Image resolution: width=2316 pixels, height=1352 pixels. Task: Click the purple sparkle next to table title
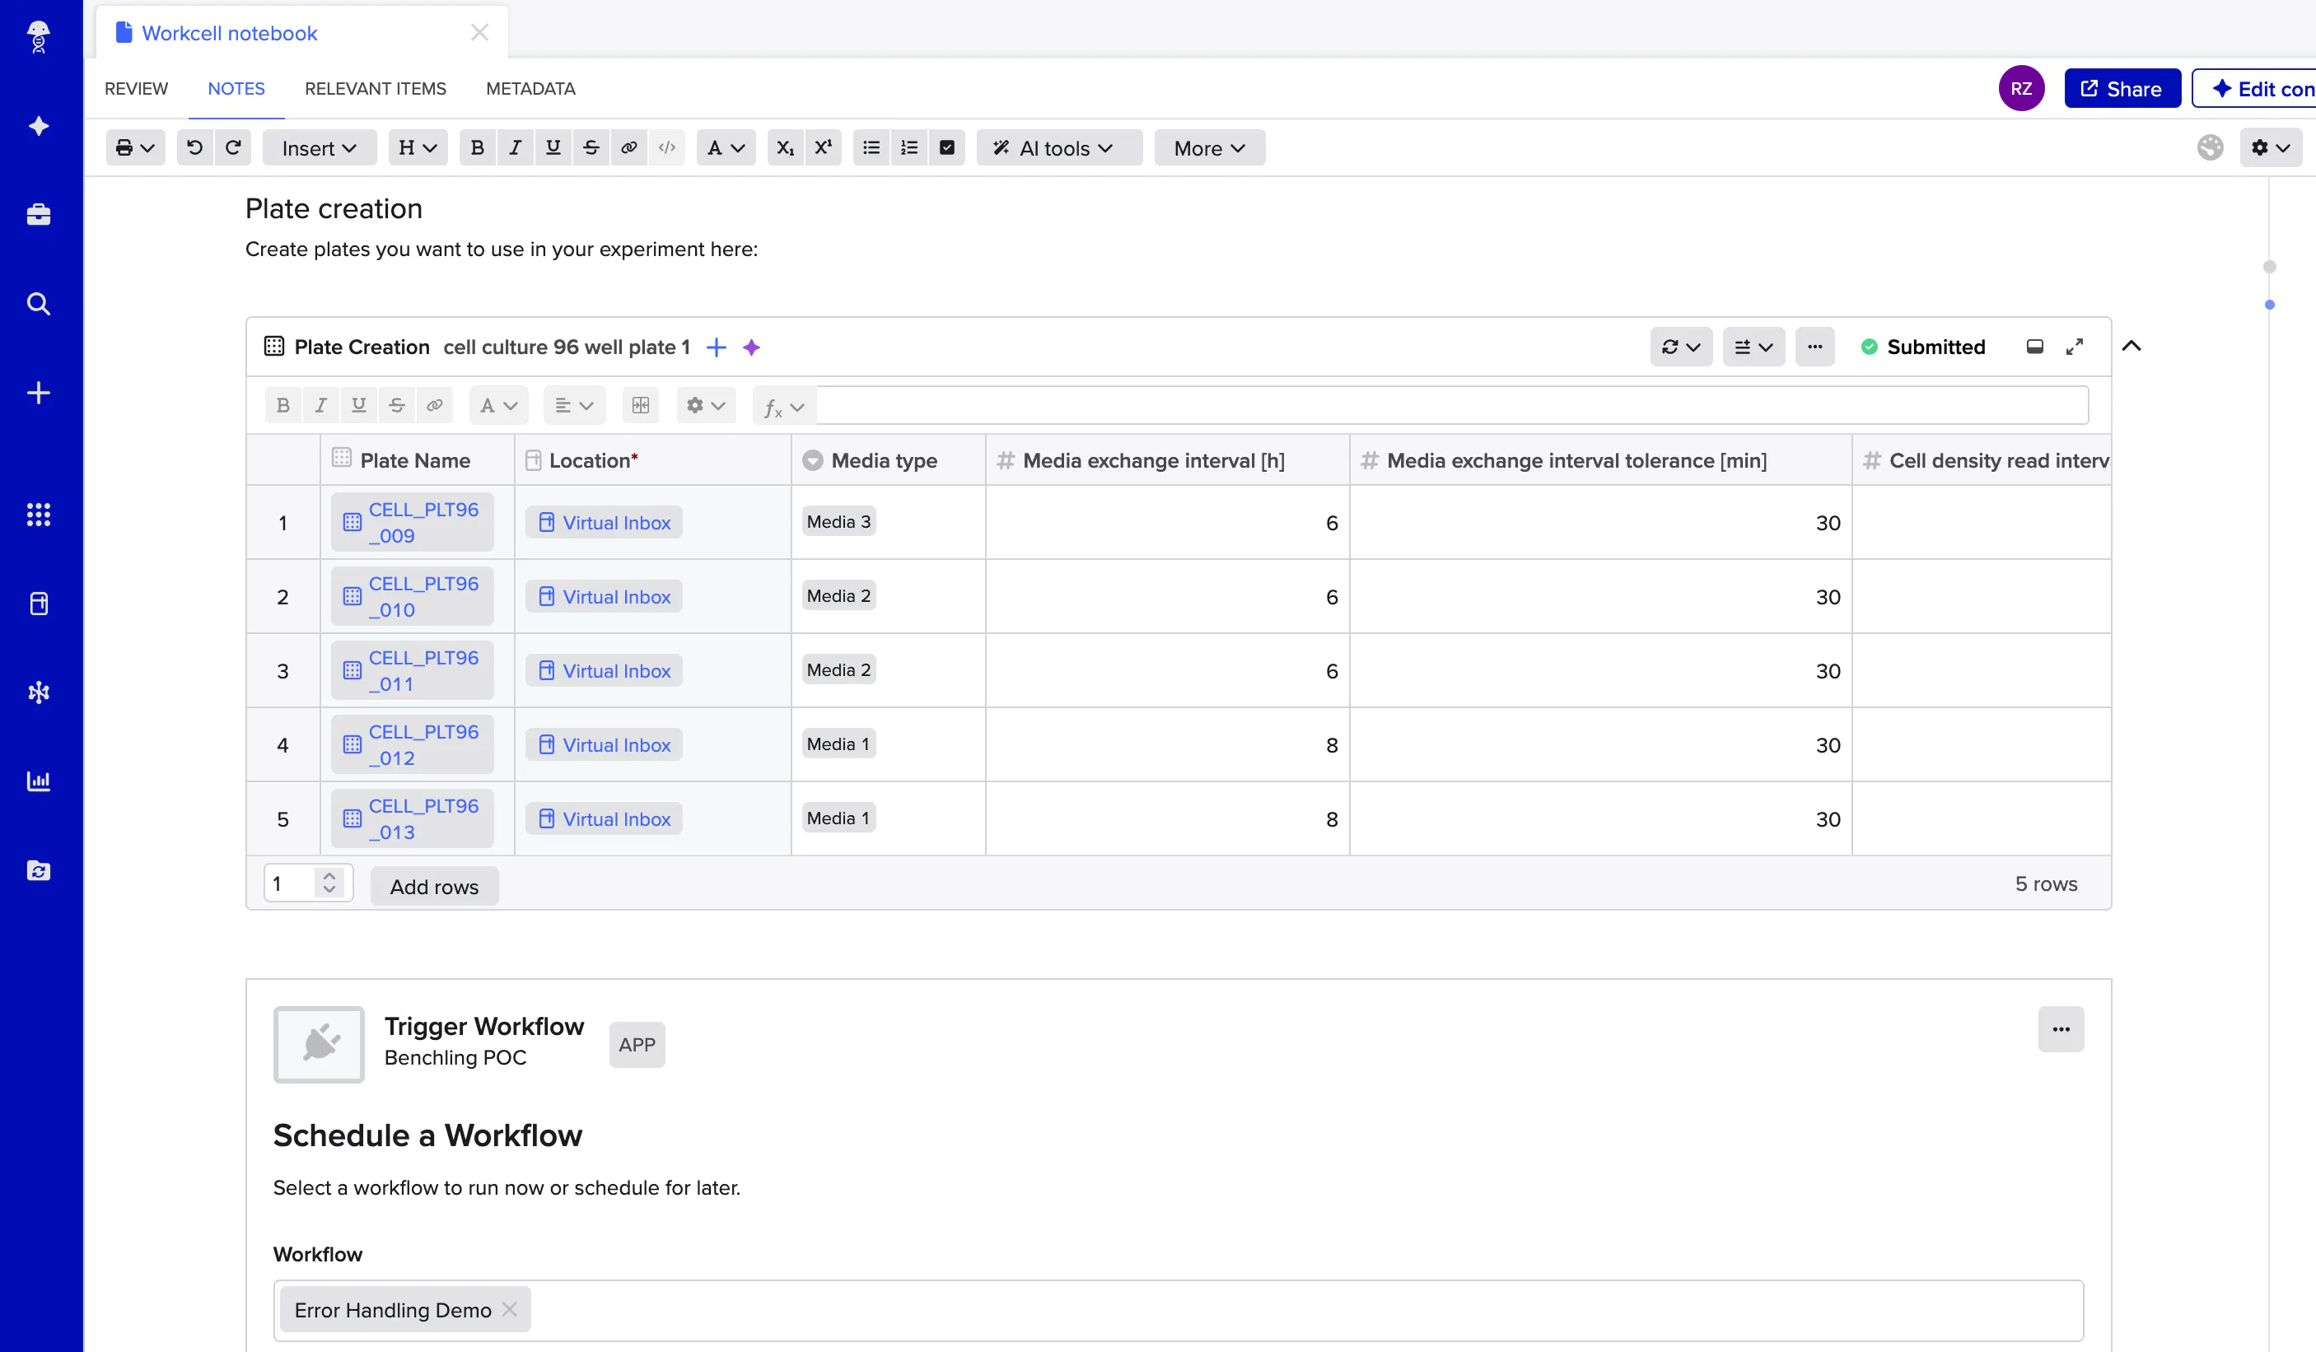point(752,347)
